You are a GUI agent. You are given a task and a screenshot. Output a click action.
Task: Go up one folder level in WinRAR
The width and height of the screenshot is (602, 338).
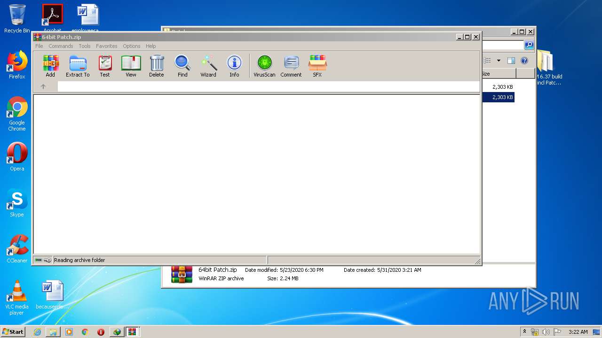click(43, 86)
